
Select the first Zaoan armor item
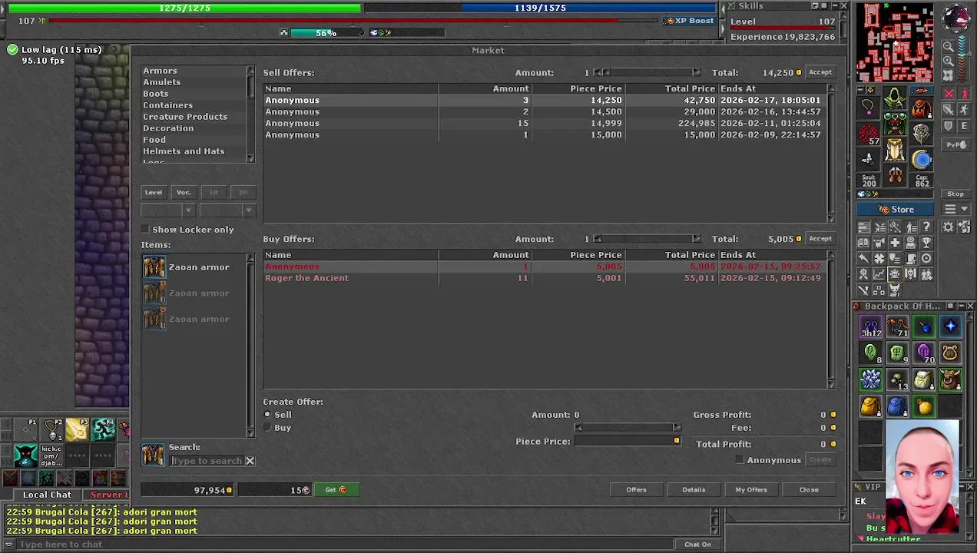(194, 267)
